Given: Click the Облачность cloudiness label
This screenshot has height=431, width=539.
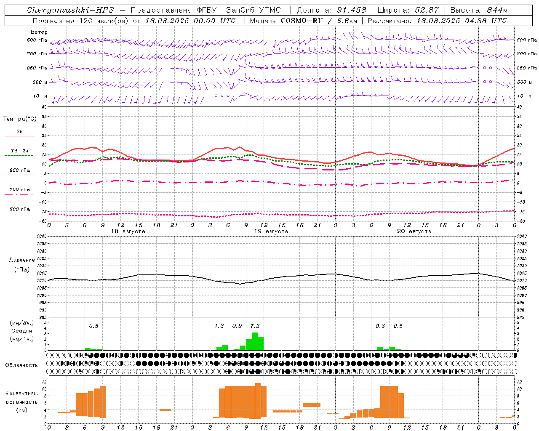Looking at the screenshot, I should tap(21, 365).
